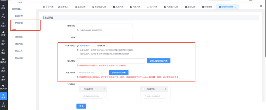
Task: Open 设置 at the sidebar bottom
Action: click(3, 105)
